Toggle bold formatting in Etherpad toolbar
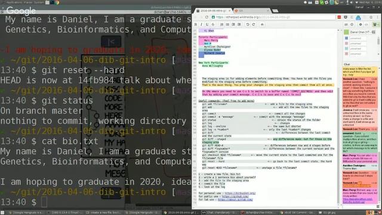 coord(196,24)
